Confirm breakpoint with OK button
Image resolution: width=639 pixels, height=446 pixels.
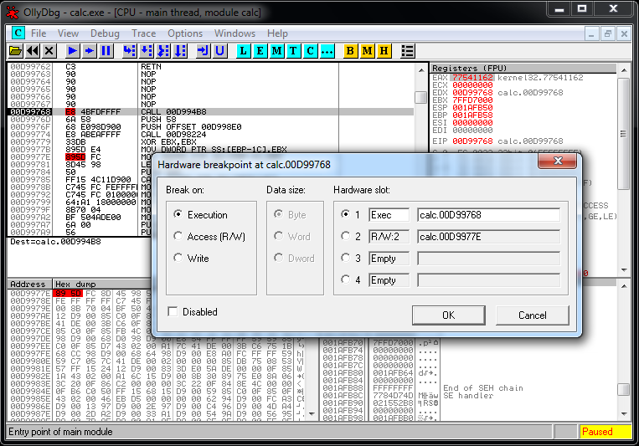coord(448,315)
